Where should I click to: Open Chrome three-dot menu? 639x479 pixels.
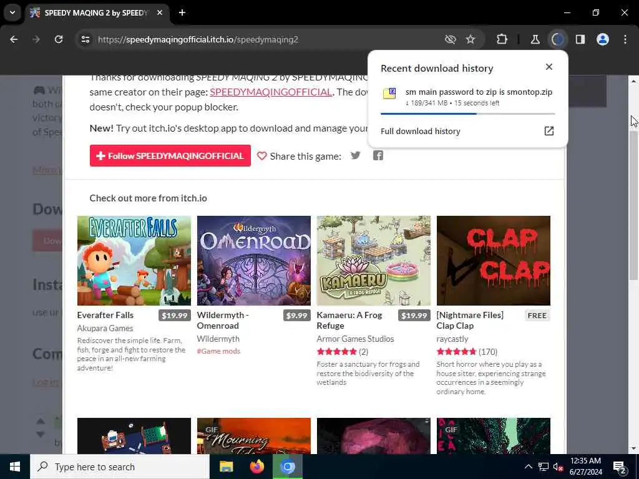tap(625, 39)
